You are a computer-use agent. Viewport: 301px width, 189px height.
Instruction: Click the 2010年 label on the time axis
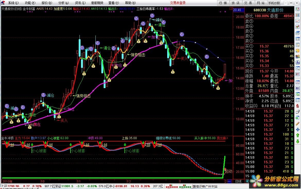7,181
